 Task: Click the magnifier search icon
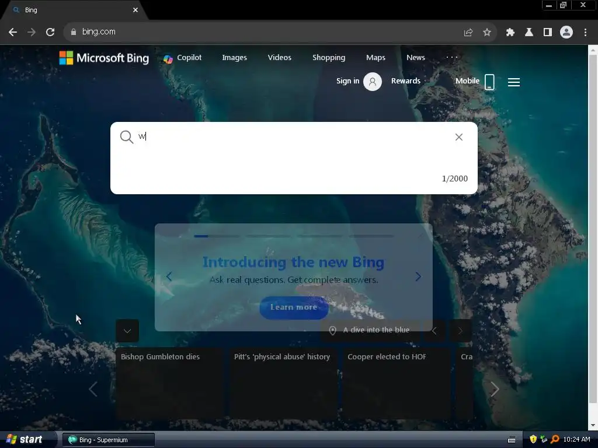pyautogui.click(x=127, y=136)
